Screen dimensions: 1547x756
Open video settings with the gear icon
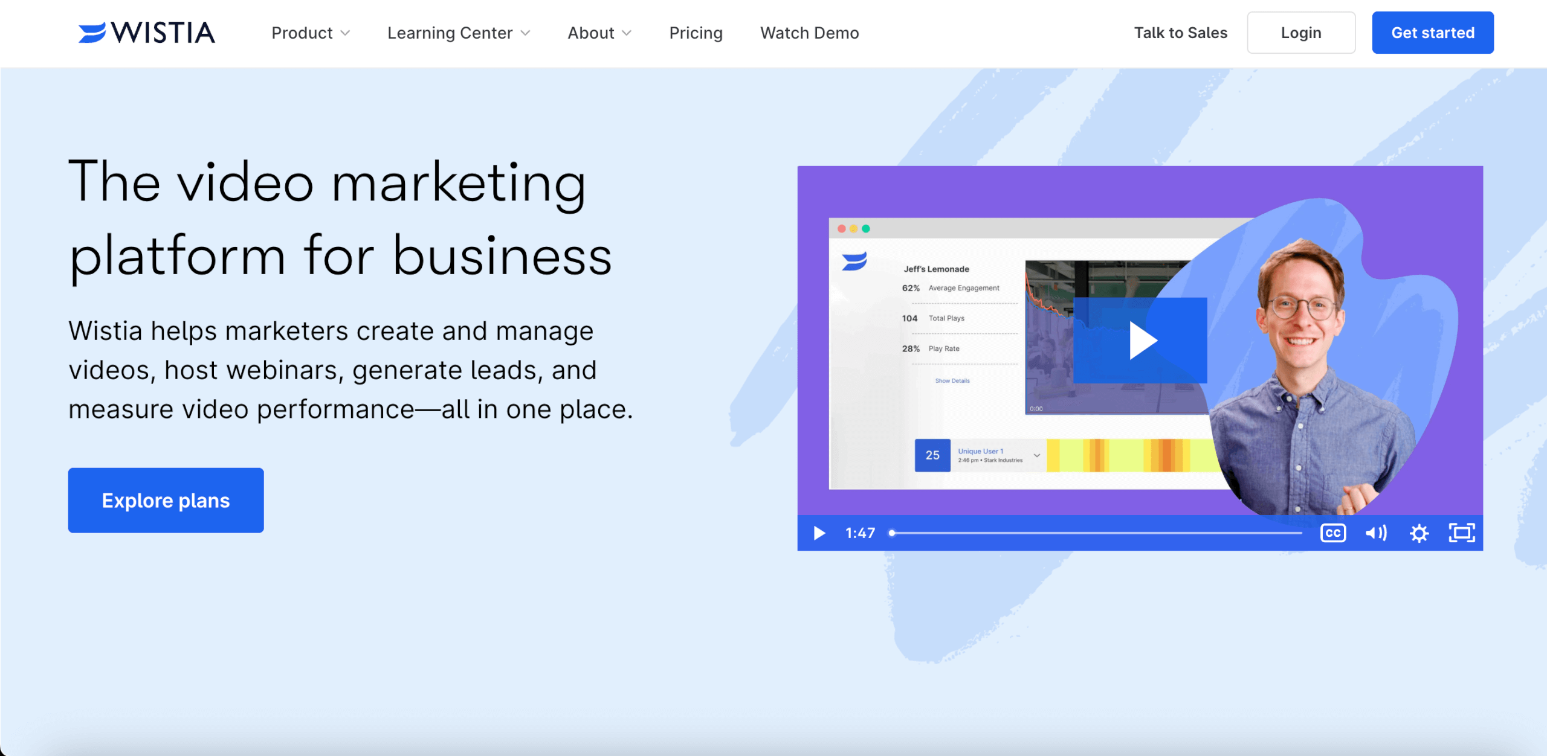pyautogui.click(x=1419, y=533)
